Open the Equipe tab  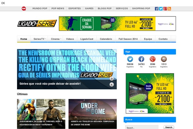coord(148,39)
